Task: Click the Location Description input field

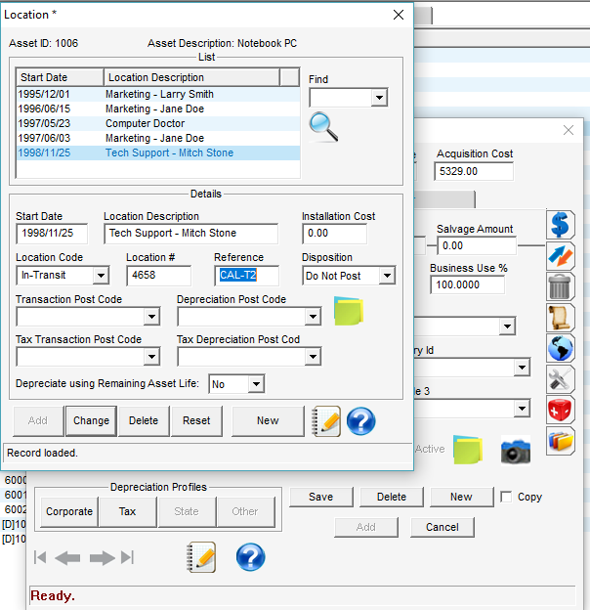Action: click(190, 234)
